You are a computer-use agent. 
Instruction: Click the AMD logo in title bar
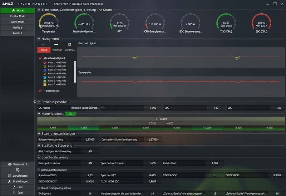click(x=8, y=4)
